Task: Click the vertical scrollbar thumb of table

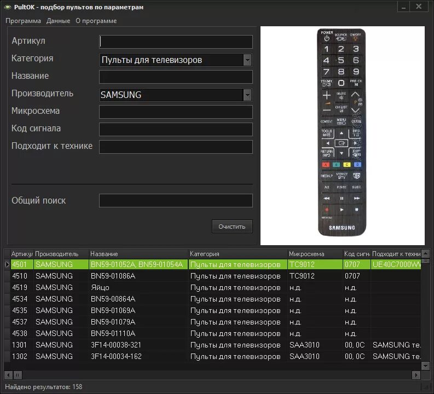Action: click(425, 260)
